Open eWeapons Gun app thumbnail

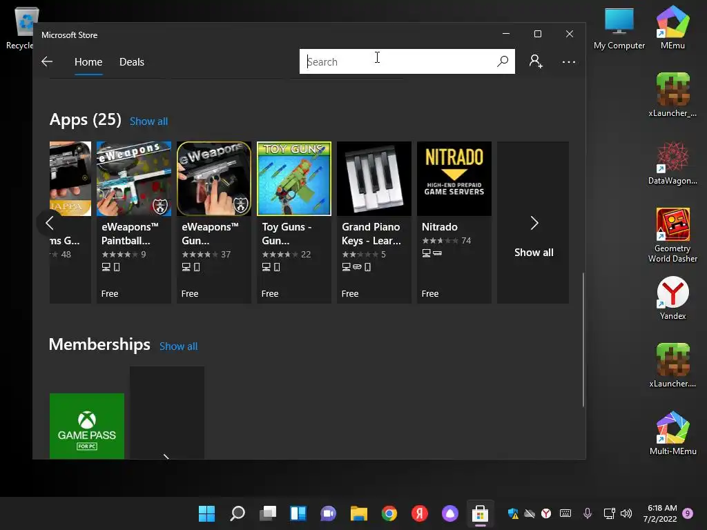(214, 179)
